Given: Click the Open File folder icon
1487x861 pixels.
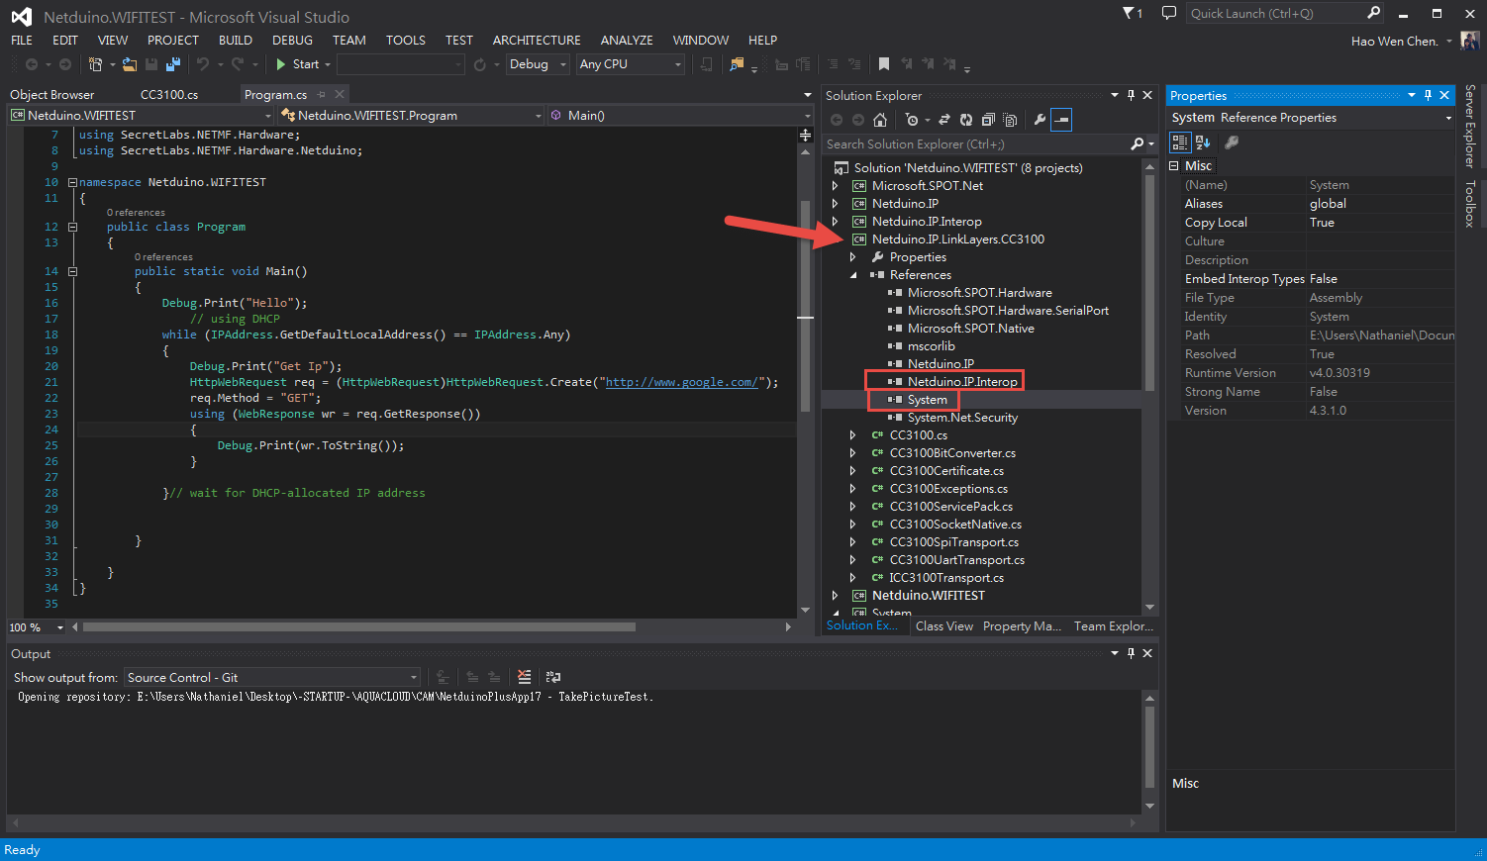Looking at the screenshot, I should (x=129, y=64).
